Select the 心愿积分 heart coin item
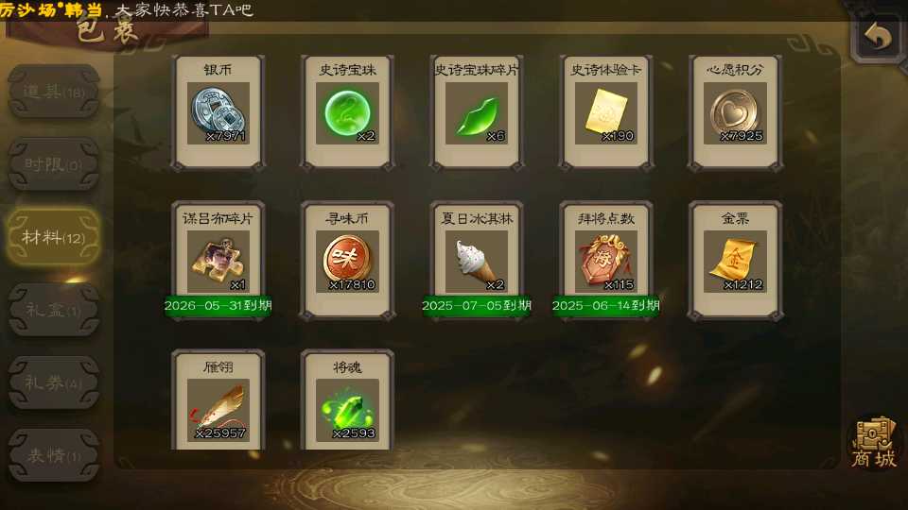This screenshot has height=510, width=908. [735, 112]
